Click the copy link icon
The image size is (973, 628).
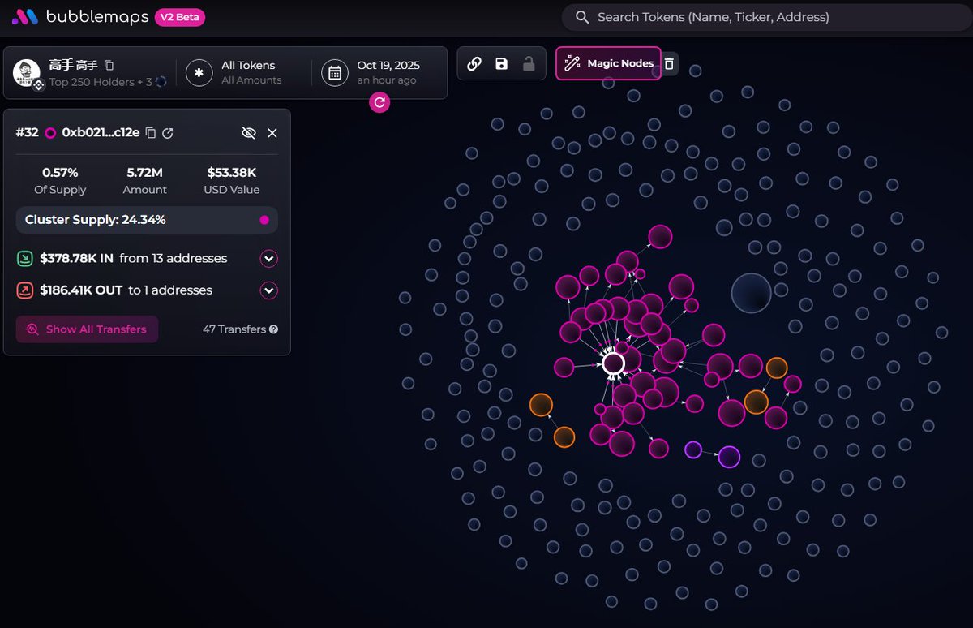pos(474,63)
